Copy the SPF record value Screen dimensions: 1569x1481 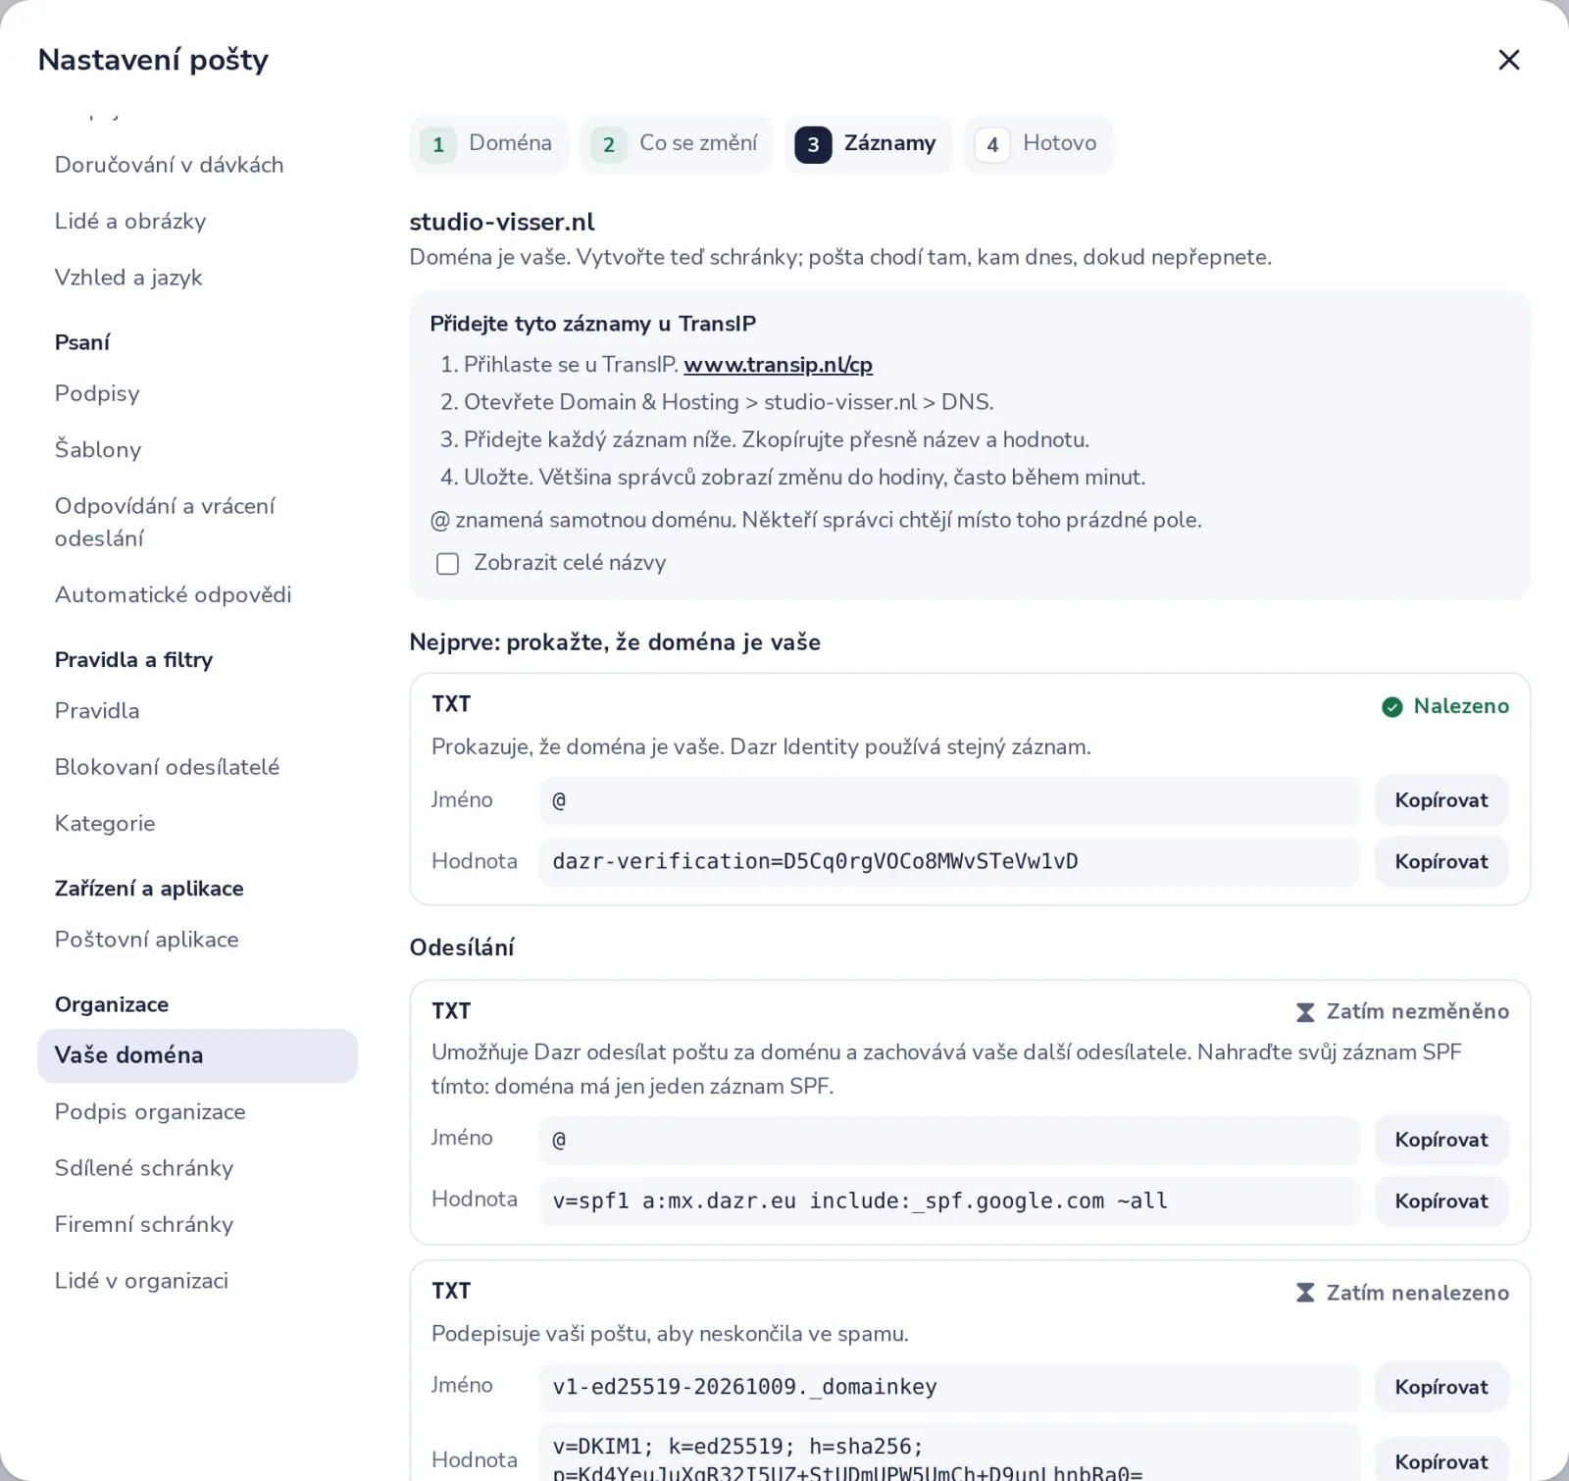1442,1200
